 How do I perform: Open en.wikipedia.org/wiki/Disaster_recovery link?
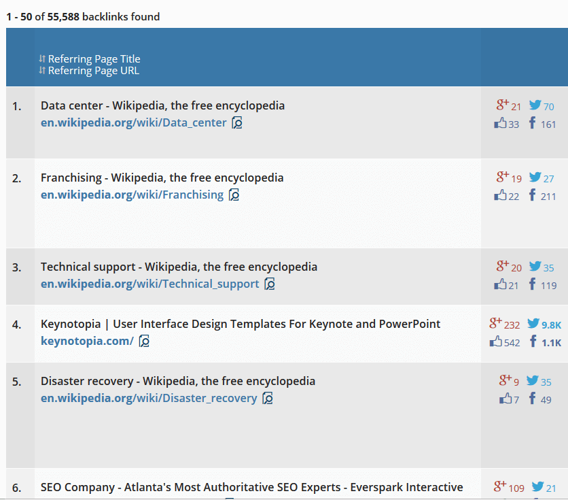149,398
